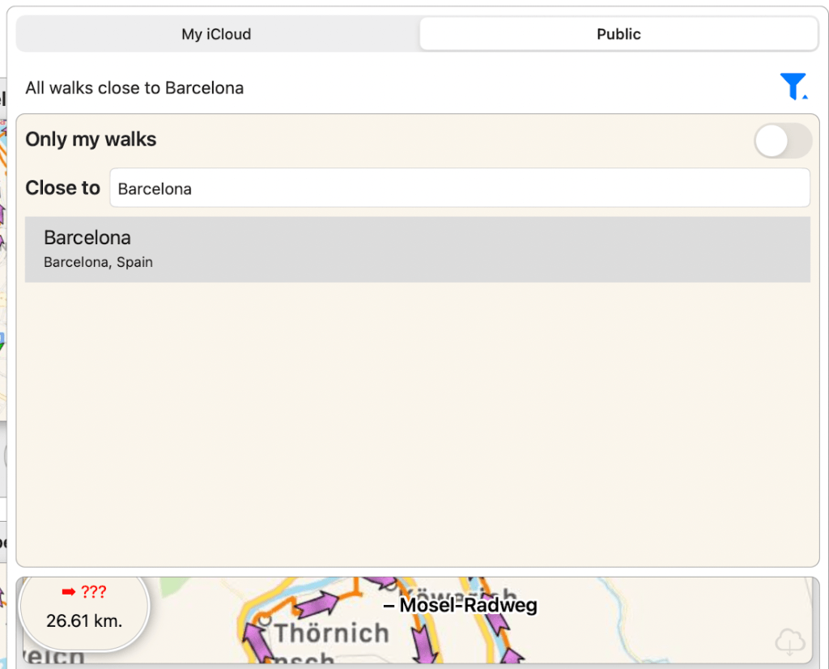Screen dimensions: 829x669
Task: Click the All walks close to Barcelona heading
Action: click(x=134, y=87)
